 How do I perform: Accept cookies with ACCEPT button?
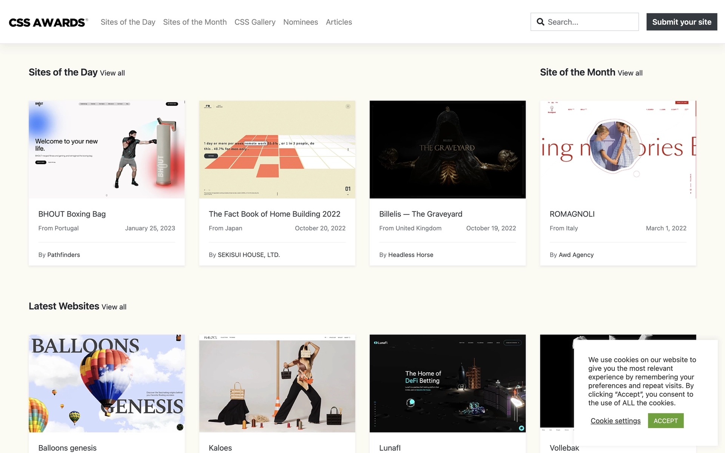[666, 421]
